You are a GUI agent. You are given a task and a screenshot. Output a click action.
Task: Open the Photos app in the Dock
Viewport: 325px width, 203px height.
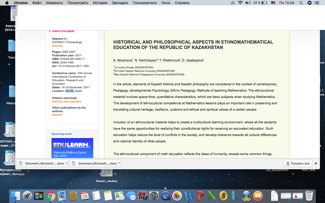[177, 196]
